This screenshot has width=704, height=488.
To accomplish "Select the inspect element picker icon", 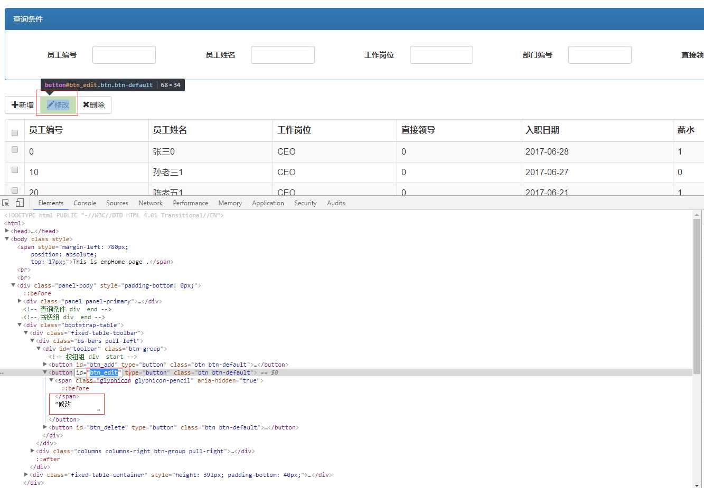I will tap(6, 203).
